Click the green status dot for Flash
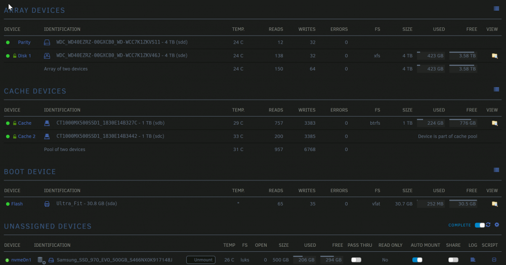Viewport: 506px width, 265px height. 8,204
